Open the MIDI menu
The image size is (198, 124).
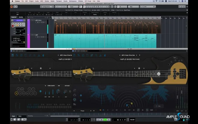point(41,1)
